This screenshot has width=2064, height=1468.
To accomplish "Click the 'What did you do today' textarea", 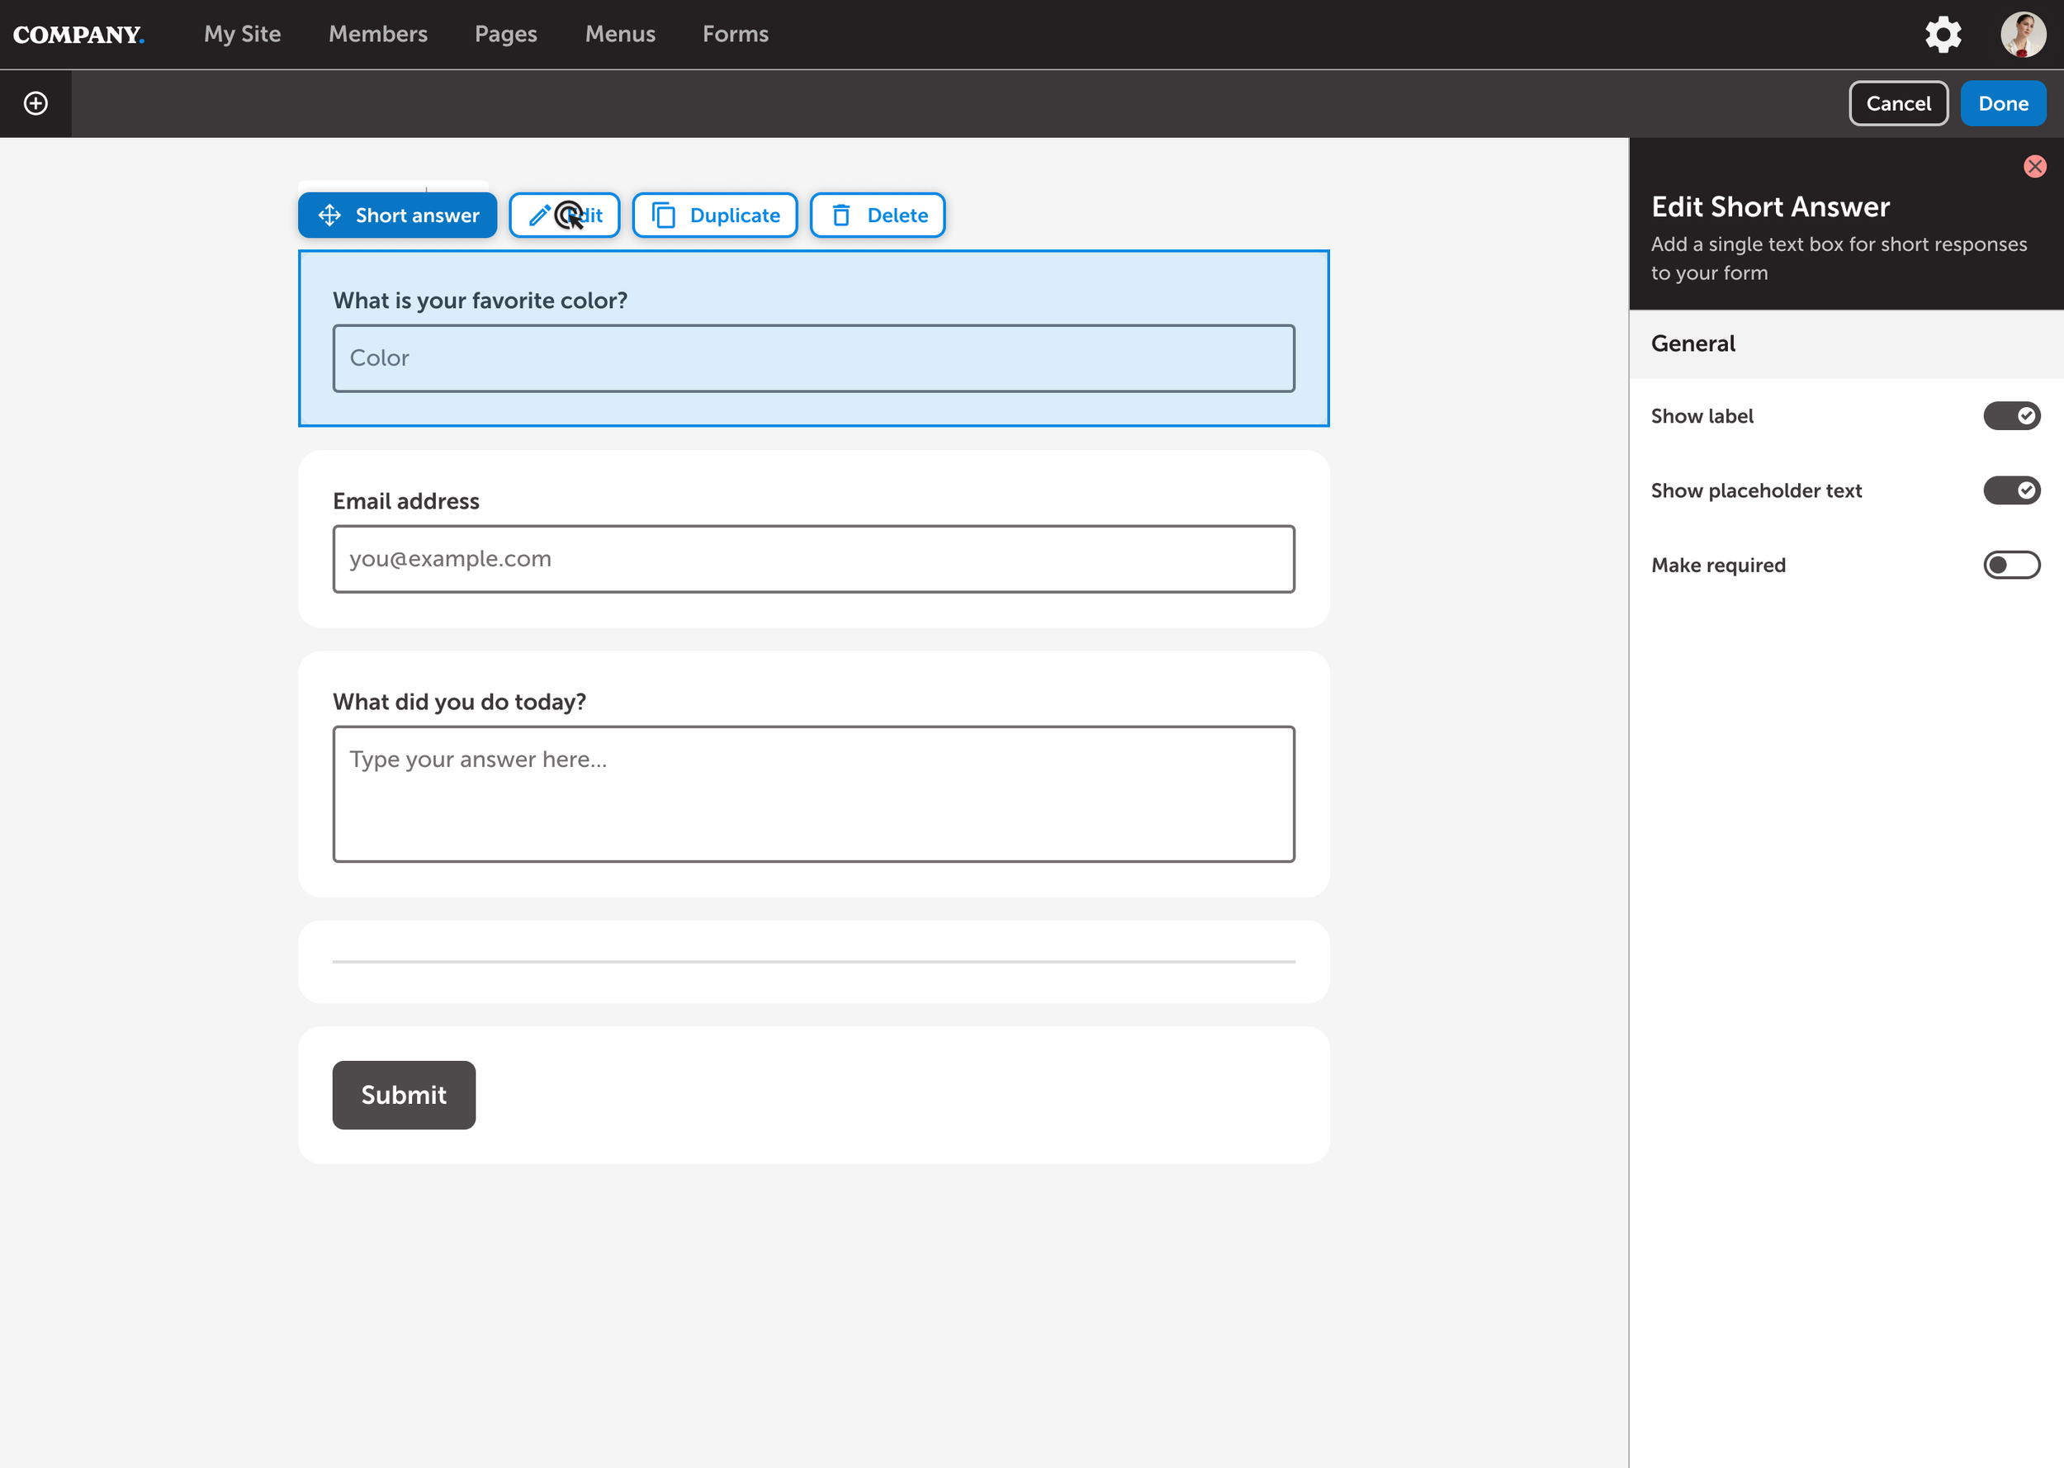I will tap(813, 793).
